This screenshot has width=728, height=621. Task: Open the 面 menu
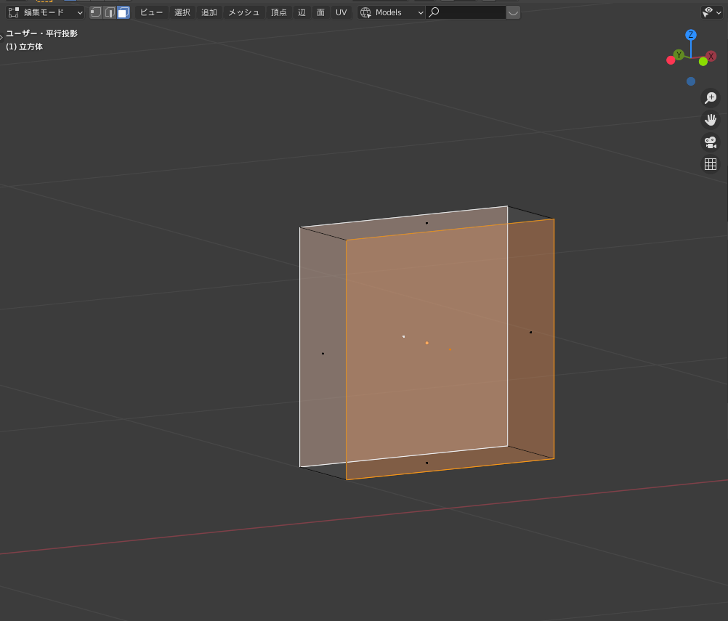point(321,12)
